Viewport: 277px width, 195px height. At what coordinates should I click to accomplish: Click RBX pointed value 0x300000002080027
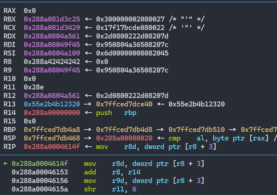130,19
